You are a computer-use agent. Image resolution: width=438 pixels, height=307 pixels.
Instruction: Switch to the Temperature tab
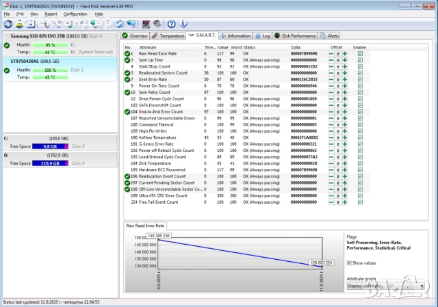168,35
